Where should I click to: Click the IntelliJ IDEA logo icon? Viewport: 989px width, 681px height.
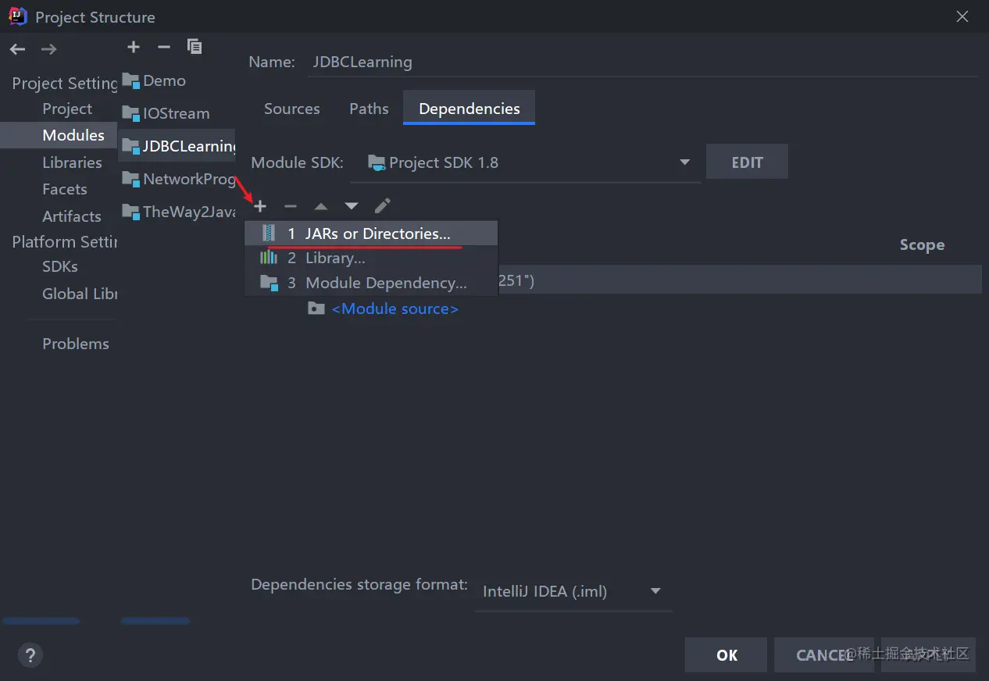[17, 16]
